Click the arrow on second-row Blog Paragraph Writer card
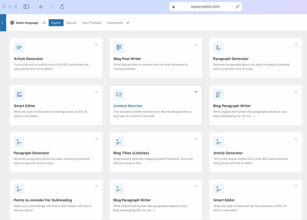Image resolution: width=307 pixels, height=220 pixels. coord(295,92)
